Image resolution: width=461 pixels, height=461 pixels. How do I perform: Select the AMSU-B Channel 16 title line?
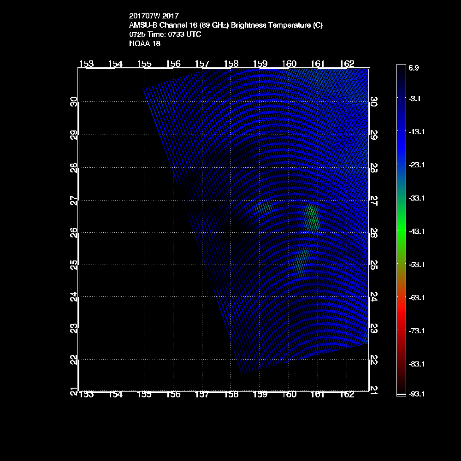pos(226,25)
